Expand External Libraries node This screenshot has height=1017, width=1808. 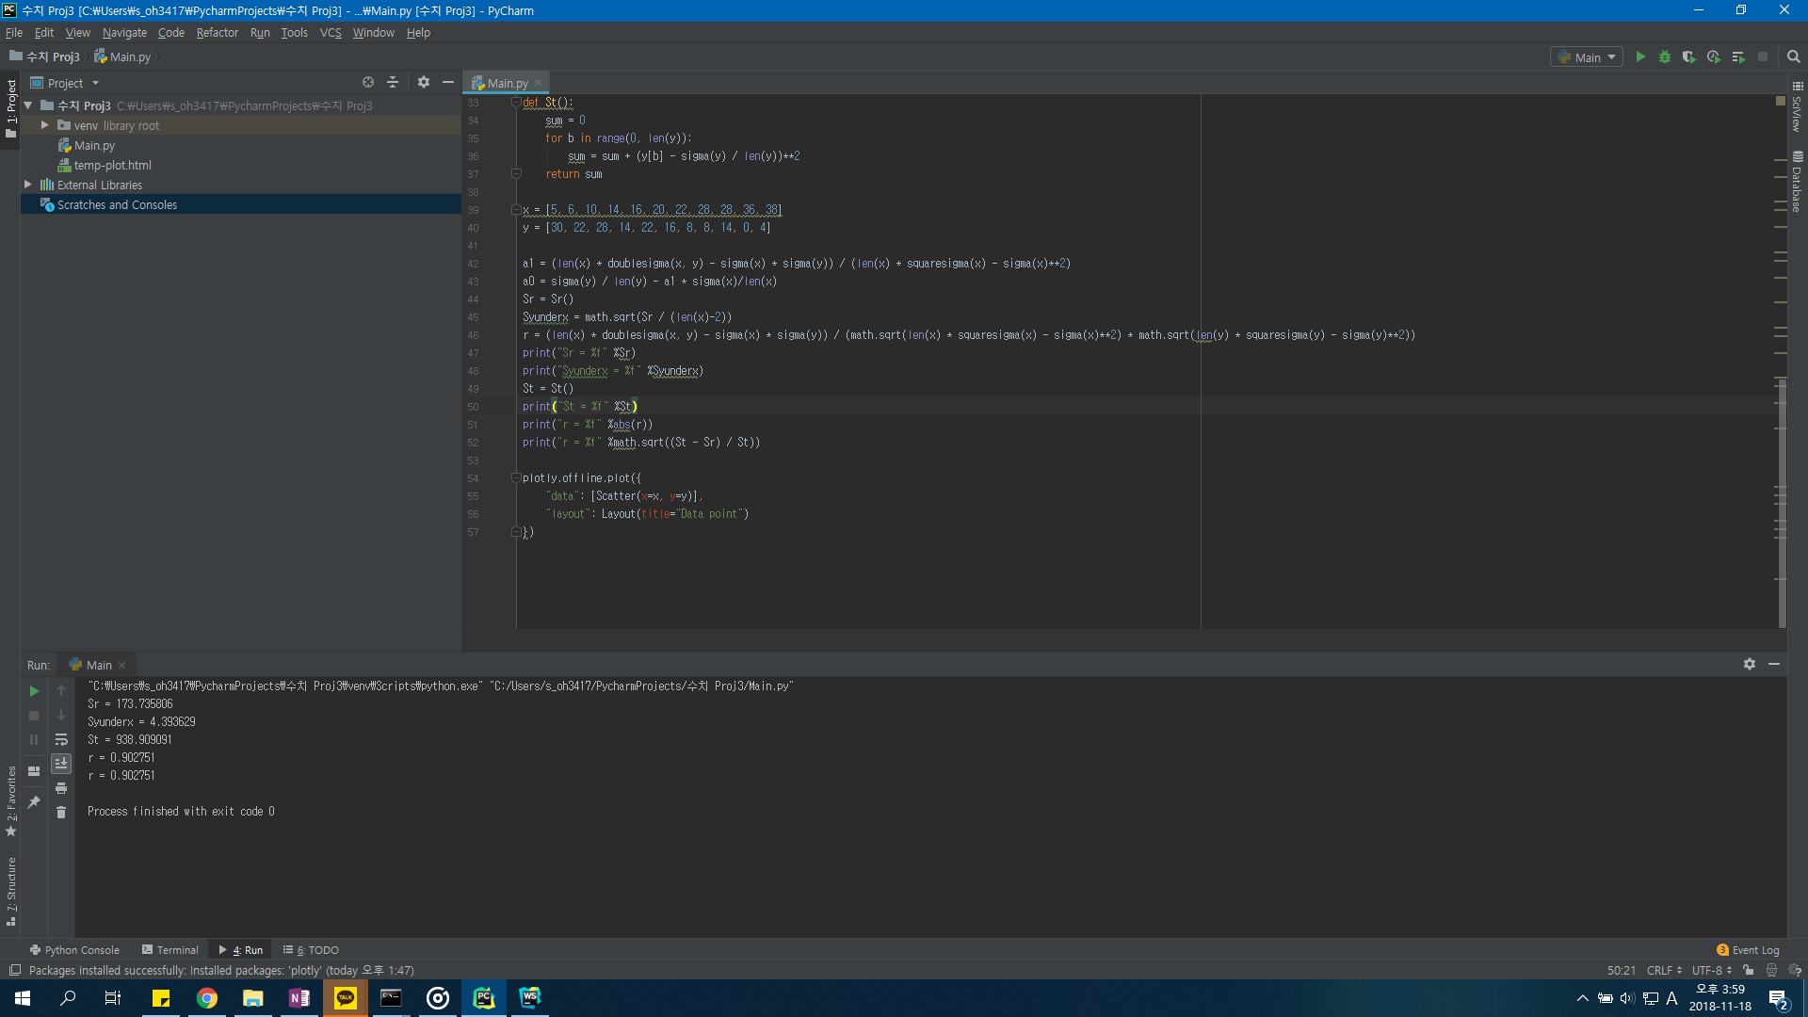[28, 185]
